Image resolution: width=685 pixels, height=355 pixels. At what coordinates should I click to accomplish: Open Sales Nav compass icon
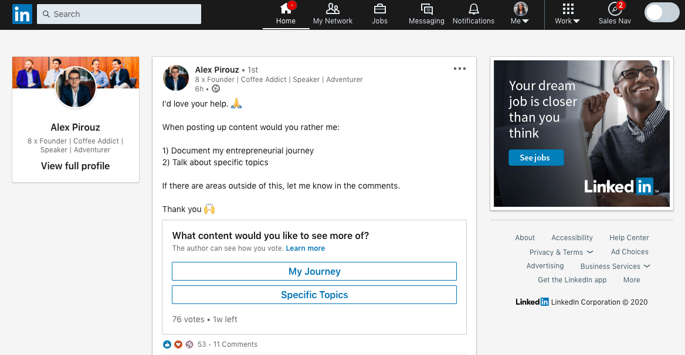pyautogui.click(x=615, y=9)
